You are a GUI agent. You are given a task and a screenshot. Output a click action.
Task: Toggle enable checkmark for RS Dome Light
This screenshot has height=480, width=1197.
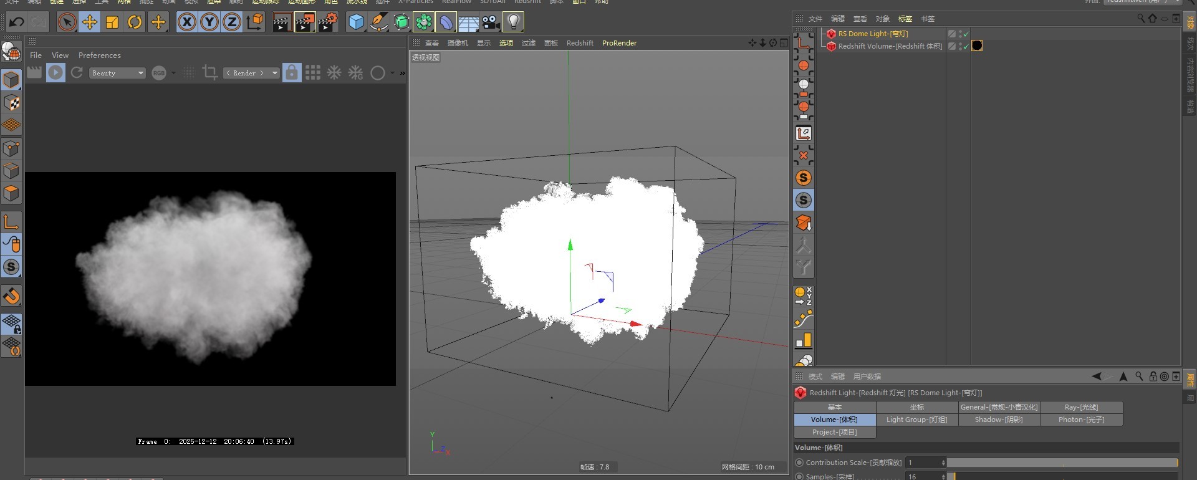(966, 34)
